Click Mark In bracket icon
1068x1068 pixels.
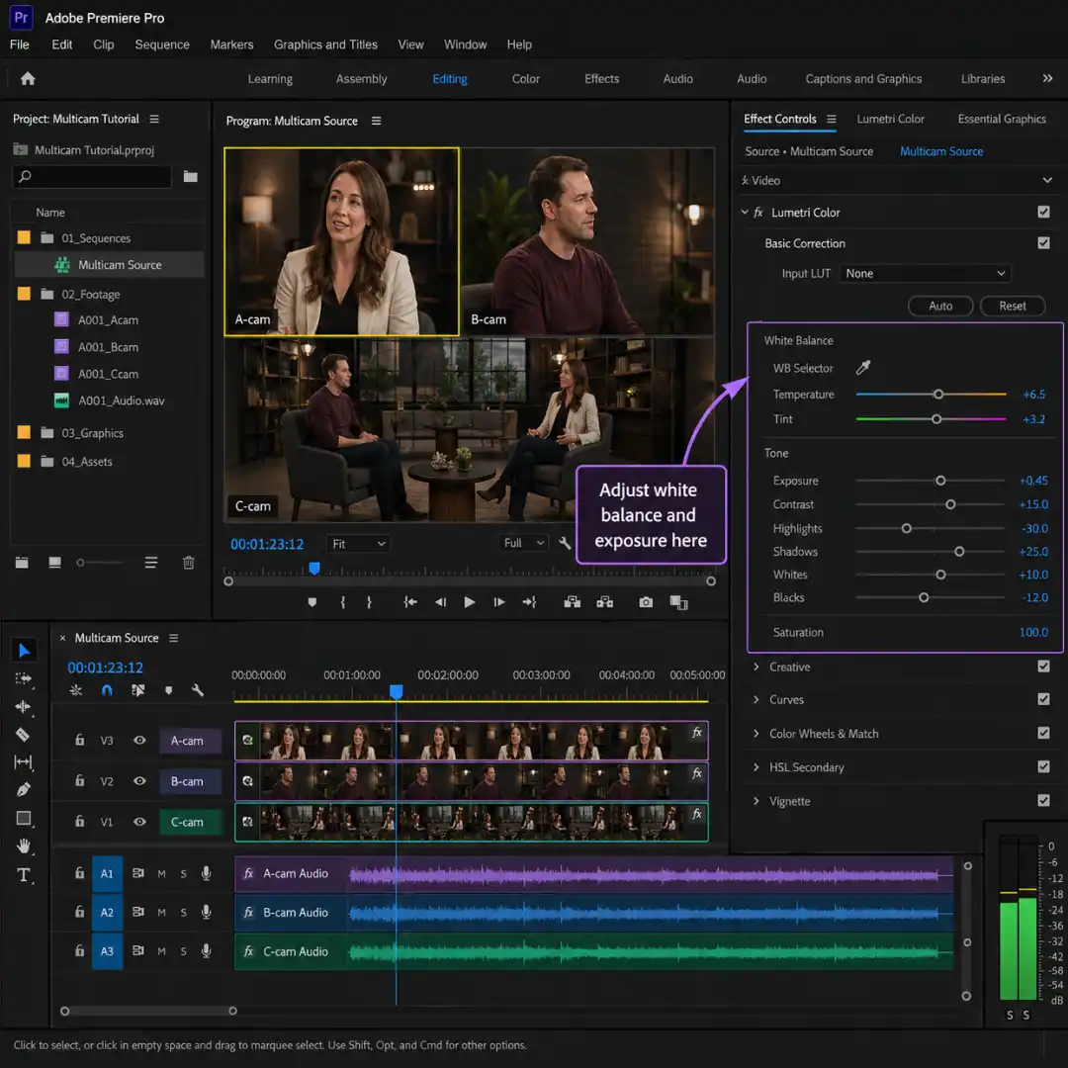click(342, 602)
